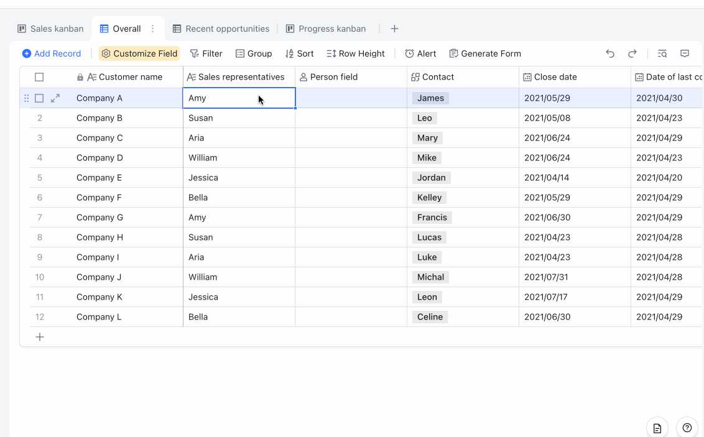Switch to the Sales kanban tab
The height and width of the screenshot is (437, 704).
click(51, 29)
